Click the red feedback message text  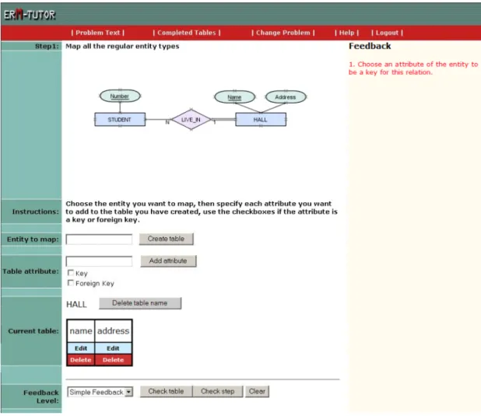point(413,68)
